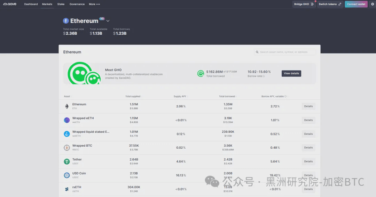Open the settings gear icon
The width and height of the screenshot is (376, 197).
pyautogui.click(x=373, y=4)
